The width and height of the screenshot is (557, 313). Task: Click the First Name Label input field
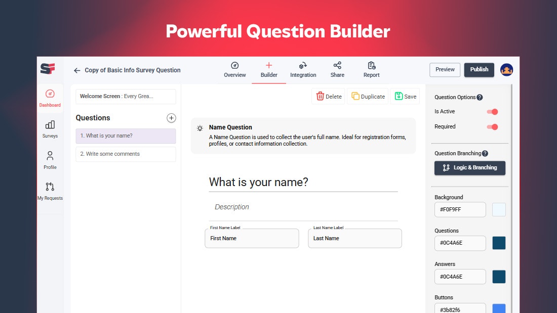click(252, 238)
